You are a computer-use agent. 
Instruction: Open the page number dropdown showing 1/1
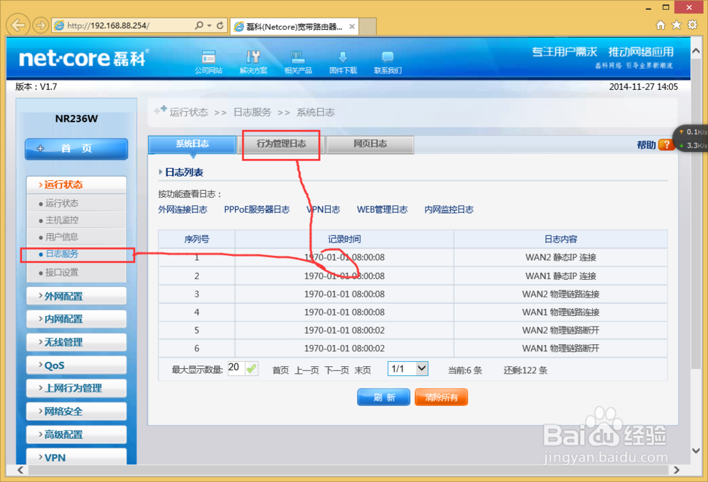[x=407, y=368]
